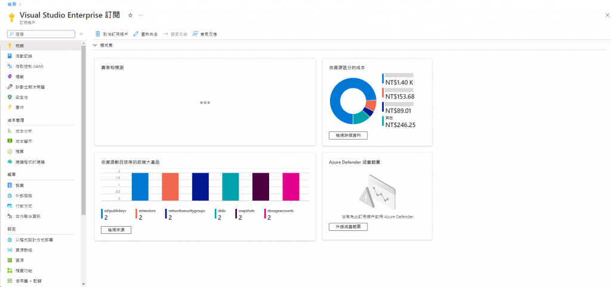Open 標籤 tags purple tag icon
This screenshot has height=287, width=611.
[x=10, y=76]
